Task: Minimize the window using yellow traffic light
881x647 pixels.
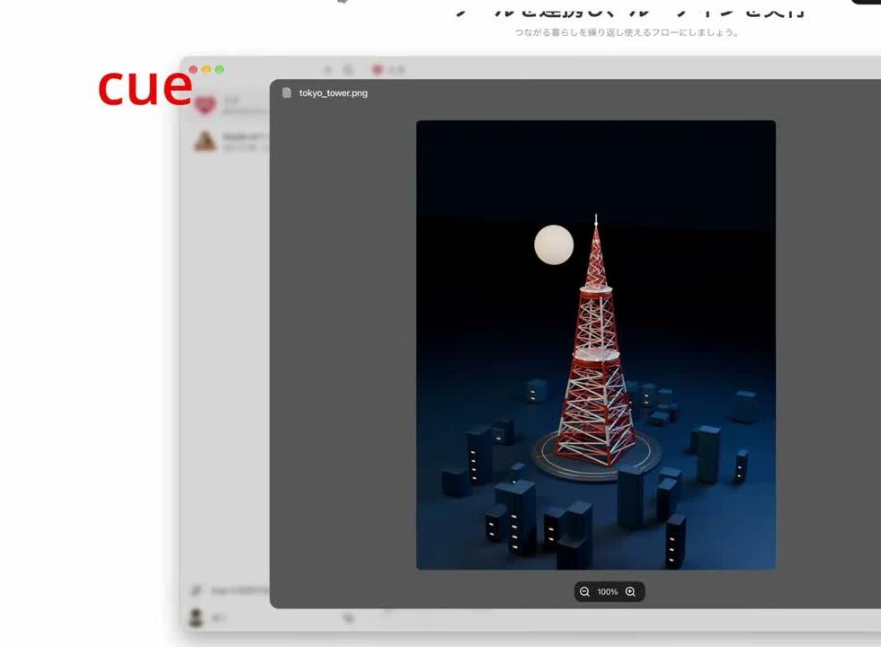Action: [206, 70]
